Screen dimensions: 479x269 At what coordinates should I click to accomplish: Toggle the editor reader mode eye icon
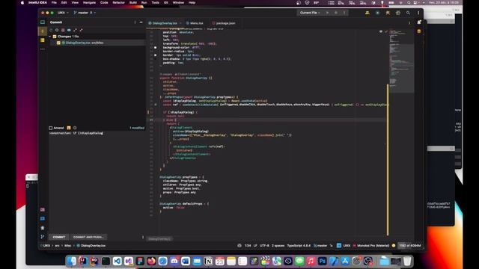pyautogui.click(x=381, y=31)
